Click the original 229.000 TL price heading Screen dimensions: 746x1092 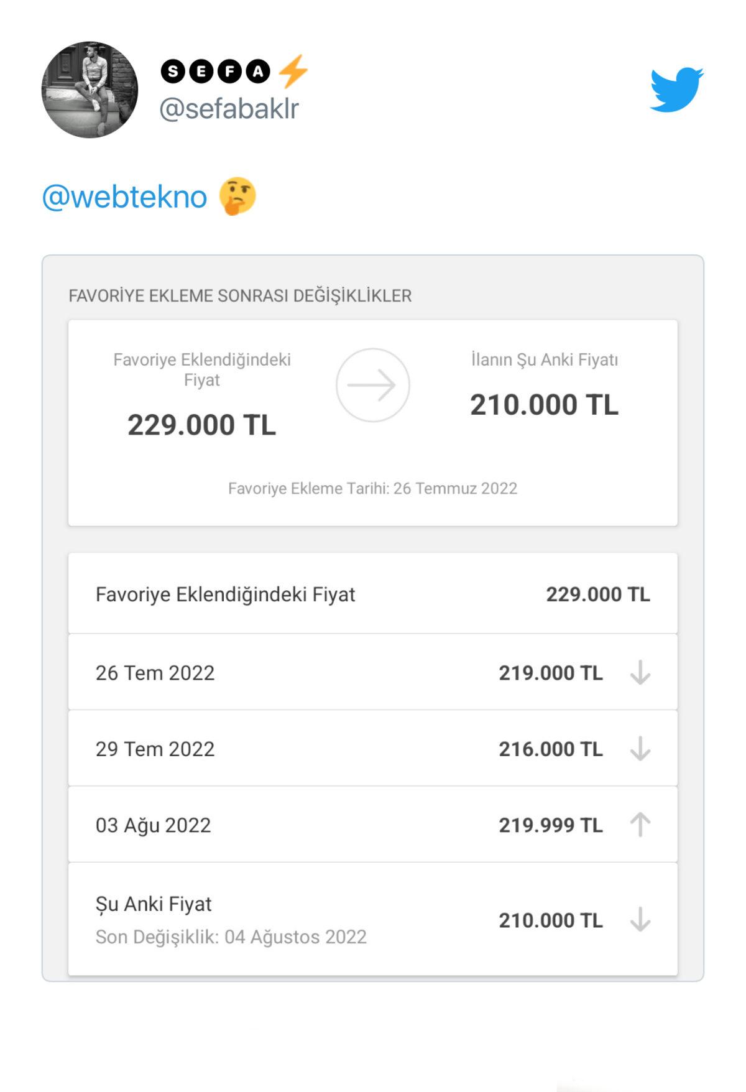[201, 425]
